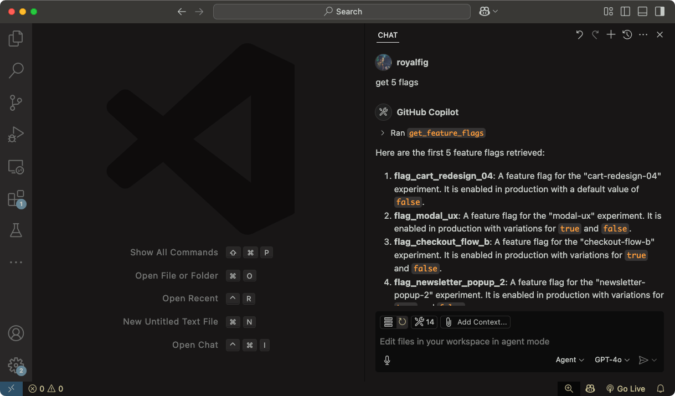This screenshot has width=675, height=396.
Task: Click the zoom magnifier in status bar
Action: (569, 389)
